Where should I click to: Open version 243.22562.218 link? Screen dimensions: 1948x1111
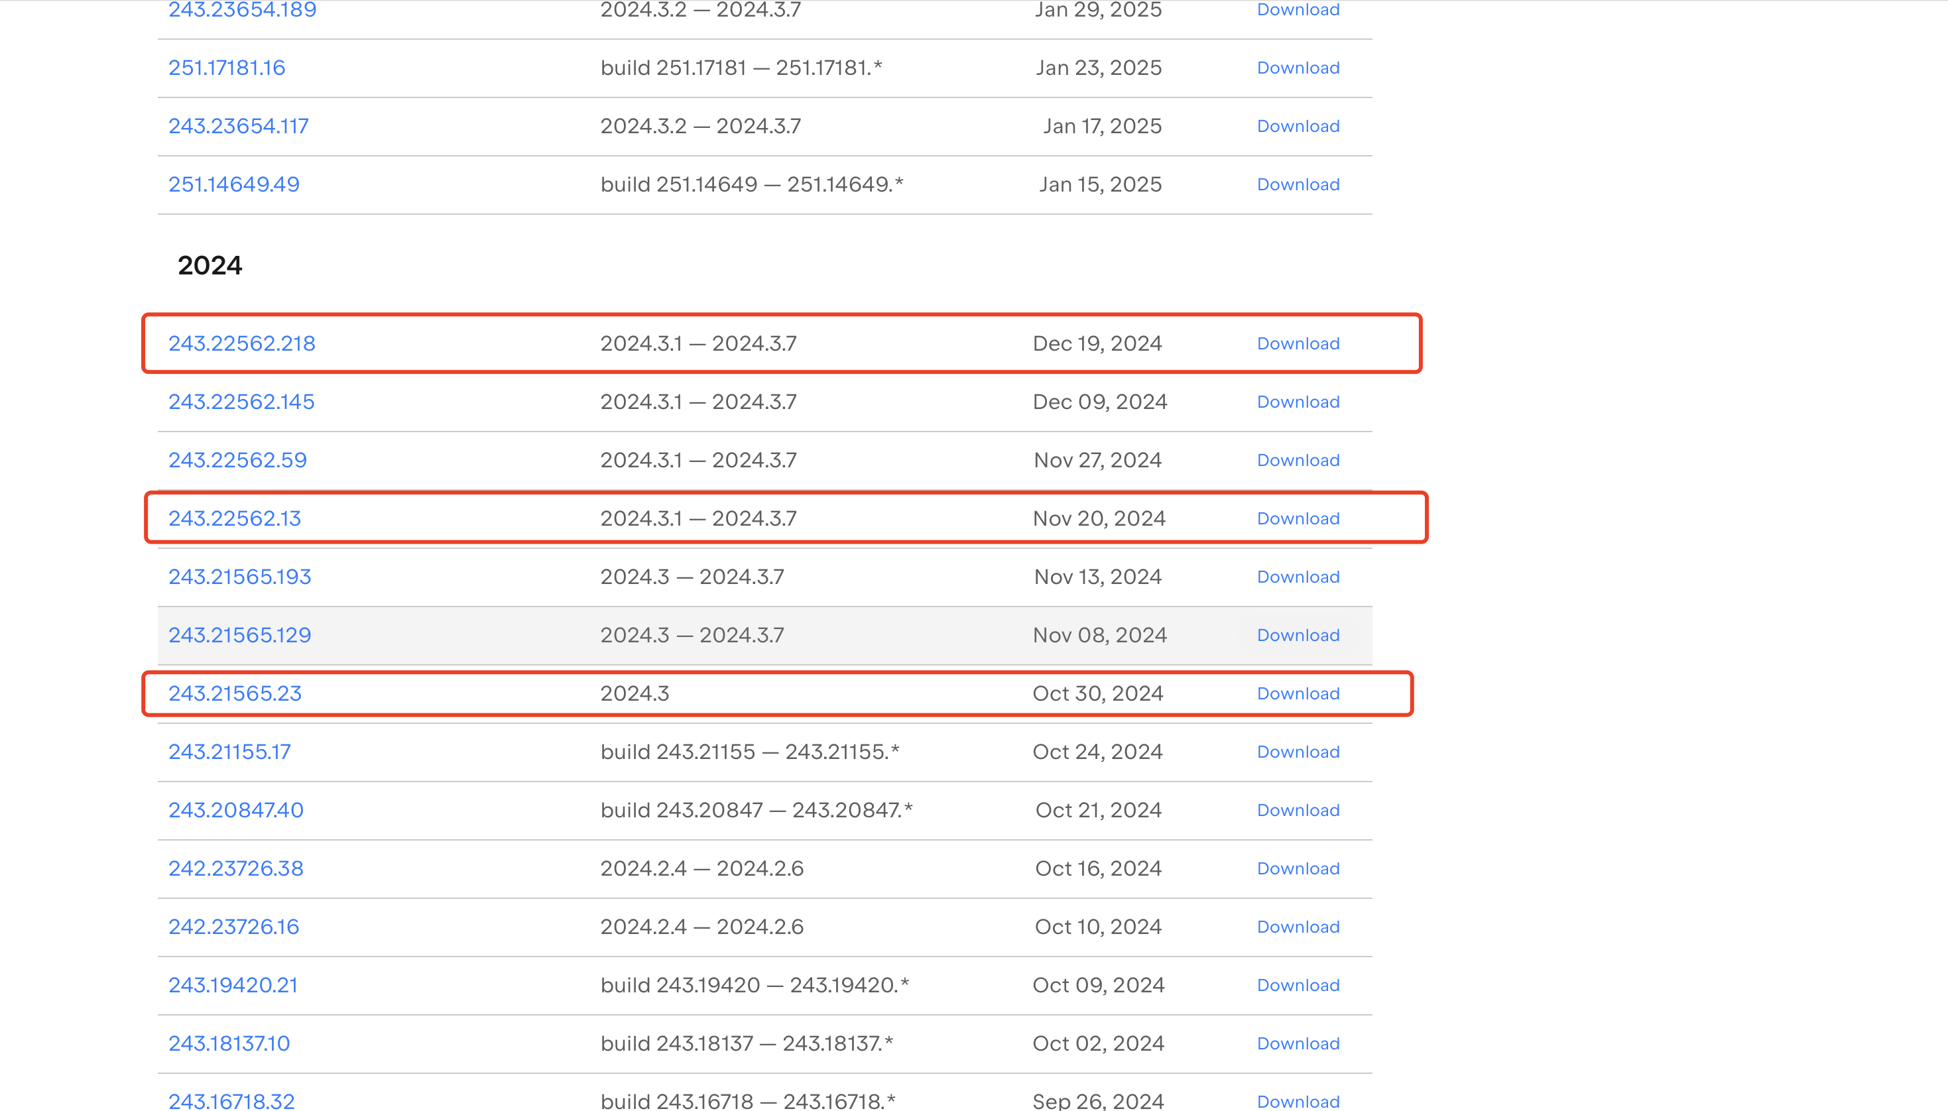click(x=241, y=343)
